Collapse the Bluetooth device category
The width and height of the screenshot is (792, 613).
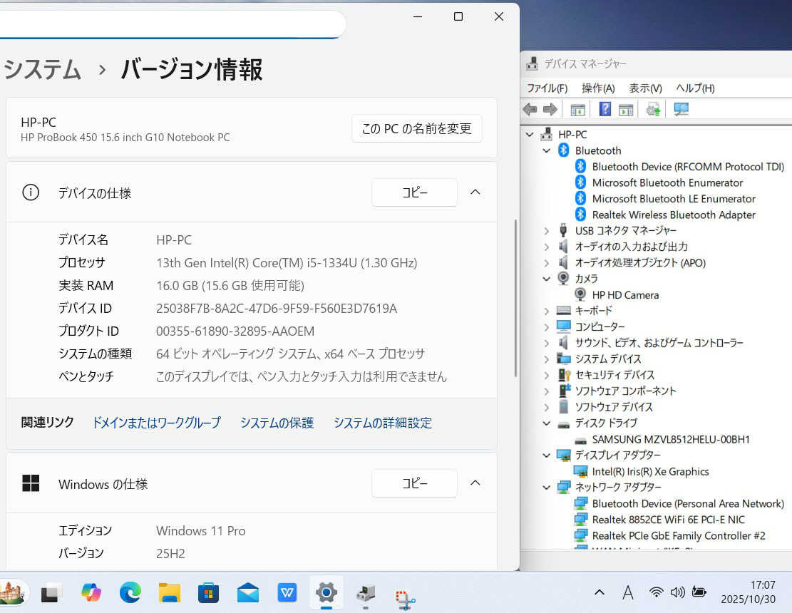click(547, 150)
